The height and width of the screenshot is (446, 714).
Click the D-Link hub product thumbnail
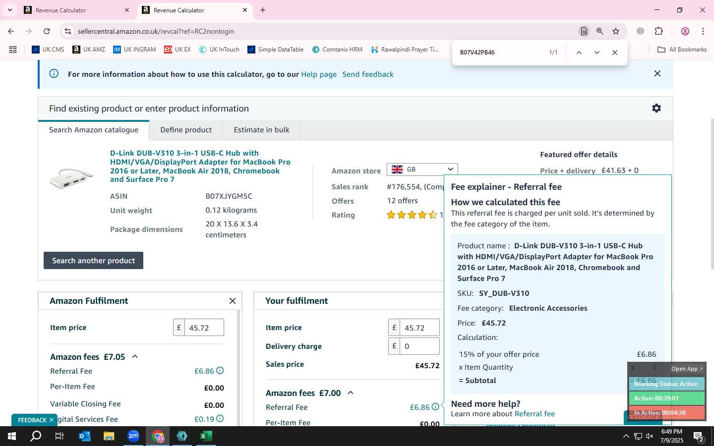(x=71, y=179)
